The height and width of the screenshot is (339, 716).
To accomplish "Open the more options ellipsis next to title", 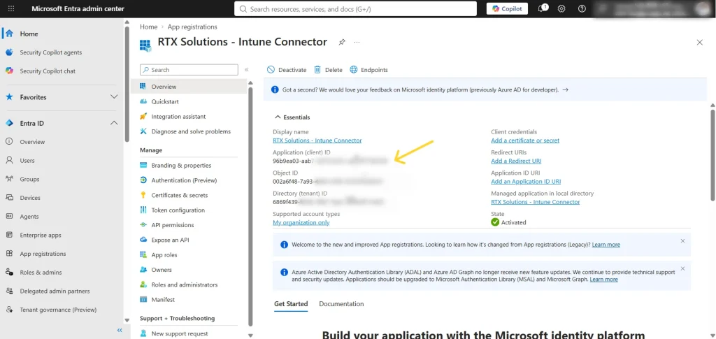I will [357, 42].
